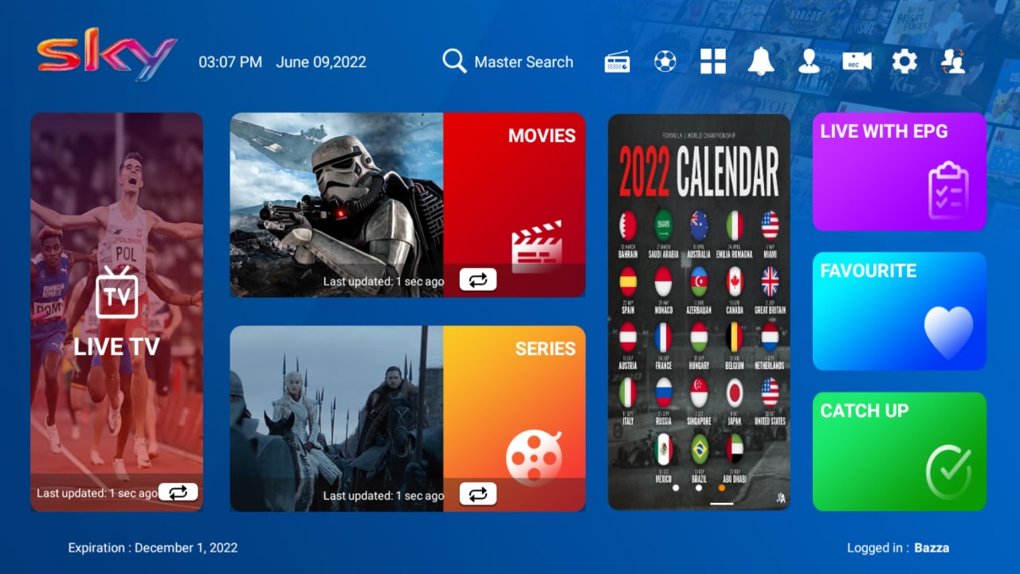Click the Master Search text field
The image size is (1020, 574).
click(524, 61)
